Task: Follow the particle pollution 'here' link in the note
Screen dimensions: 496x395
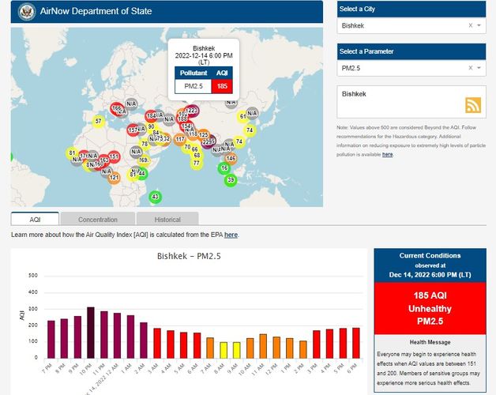Action: [388, 155]
